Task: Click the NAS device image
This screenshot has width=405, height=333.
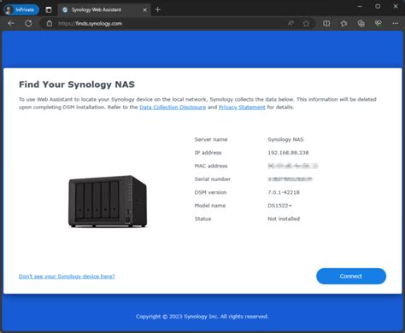Action: 108,202
